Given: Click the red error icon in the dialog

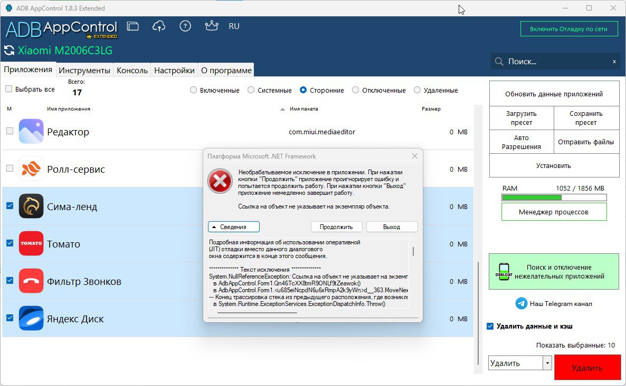Looking at the screenshot, I should [x=220, y=181].
